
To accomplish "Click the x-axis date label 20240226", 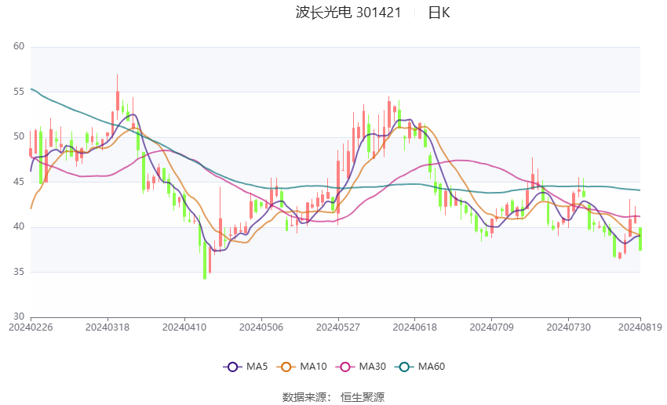I will tap(31, 327).
